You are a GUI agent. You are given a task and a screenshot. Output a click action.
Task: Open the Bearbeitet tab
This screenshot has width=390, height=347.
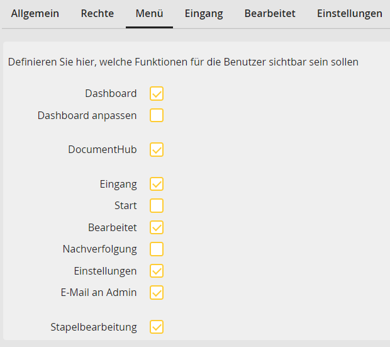click(270, 13)
